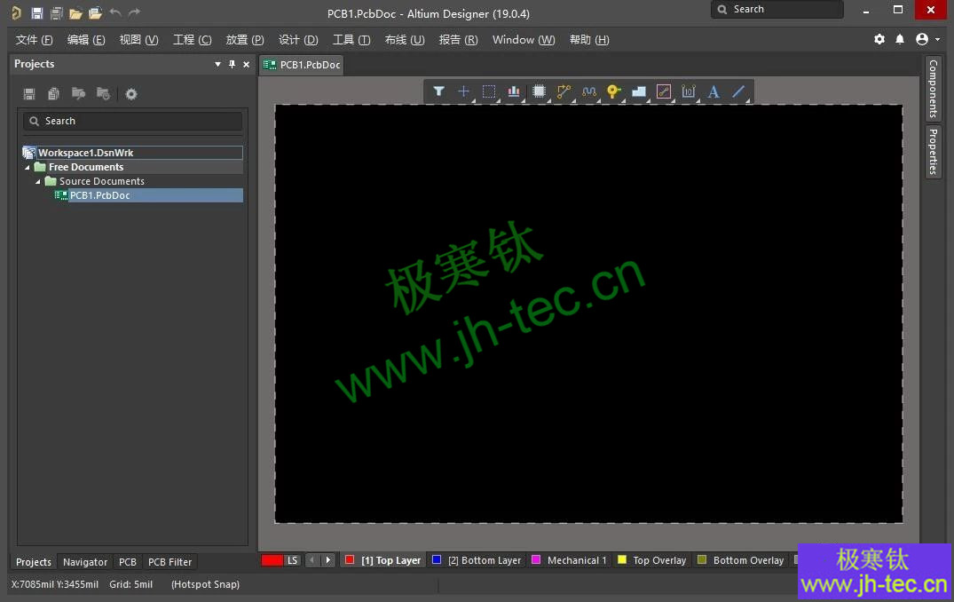Select the Place Polygon Pour tool

(x=639, y=91)
